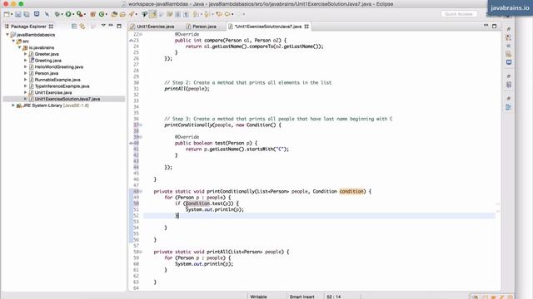Toggle code folding at line 39
The height and width of the screenshot is (299, 533).
[141, 137]
